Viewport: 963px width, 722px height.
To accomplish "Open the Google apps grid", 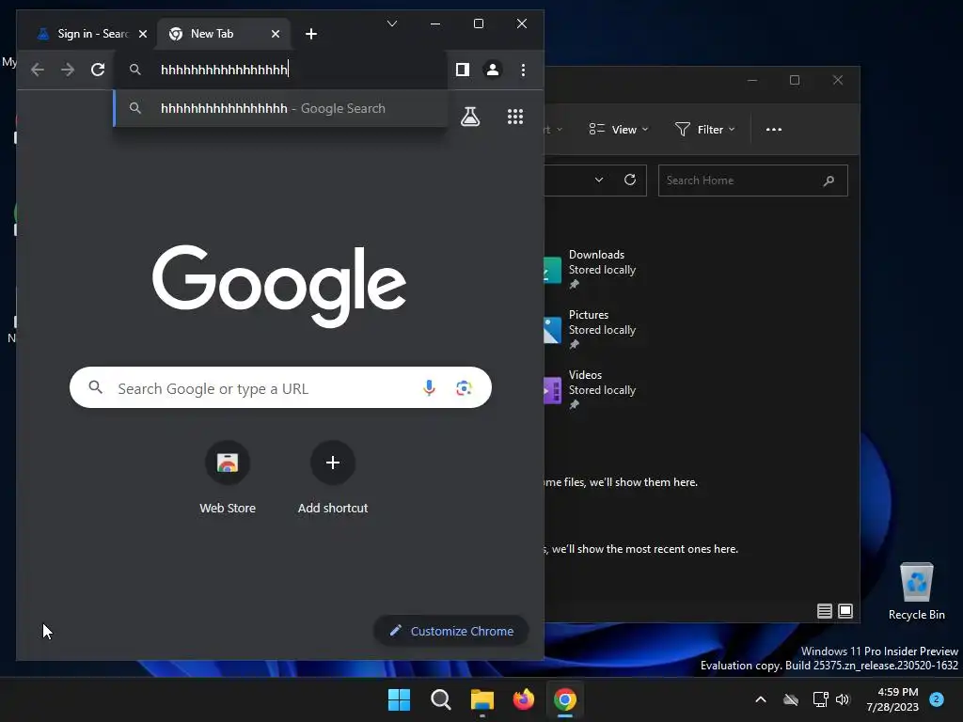I will tap(515, 117).
